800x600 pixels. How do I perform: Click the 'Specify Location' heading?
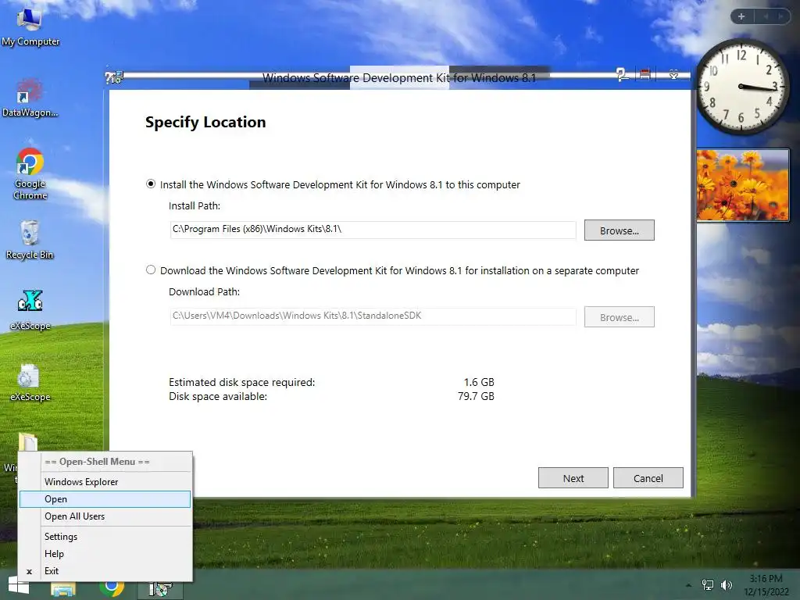[205, 122]
